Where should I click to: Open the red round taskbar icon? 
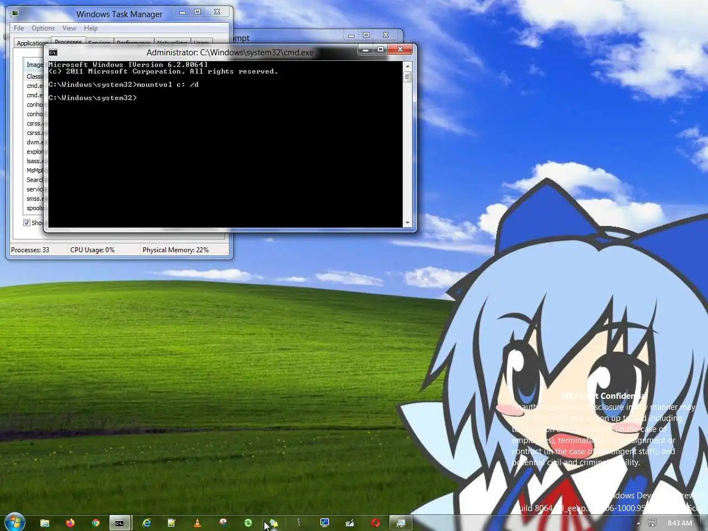[376, 523]
